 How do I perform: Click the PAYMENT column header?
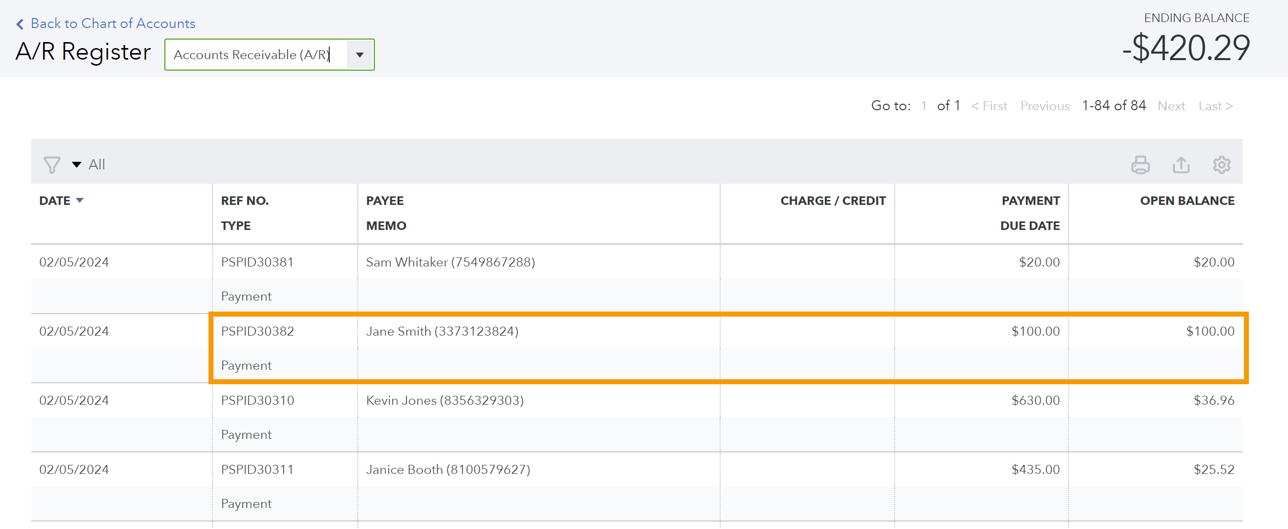tap(1030, 201)
